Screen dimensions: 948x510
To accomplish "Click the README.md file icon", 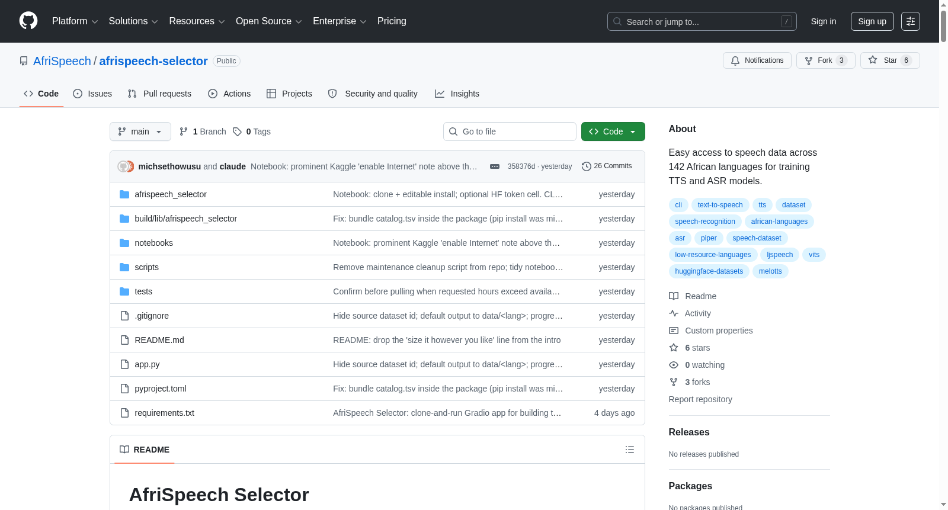I will pos(124,340).
